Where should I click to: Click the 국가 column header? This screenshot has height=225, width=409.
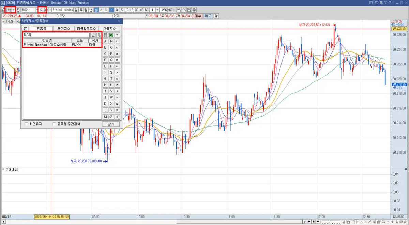(94, 40)
